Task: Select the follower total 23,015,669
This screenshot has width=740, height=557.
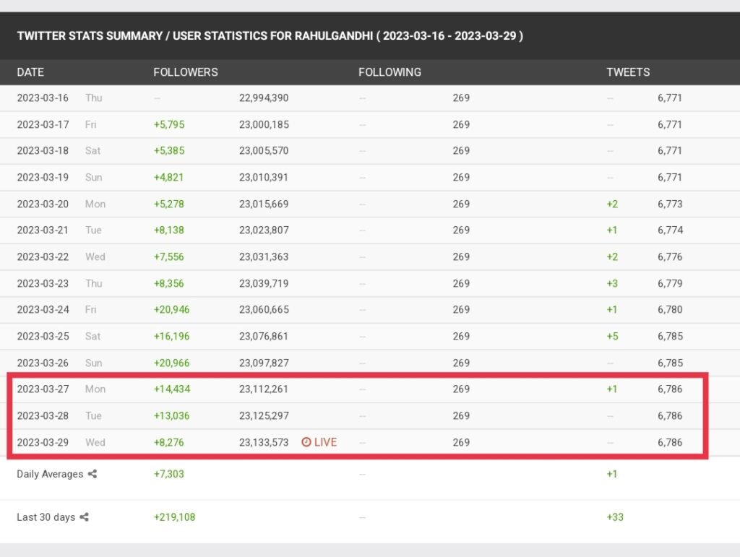Action: tap(264, 204)
